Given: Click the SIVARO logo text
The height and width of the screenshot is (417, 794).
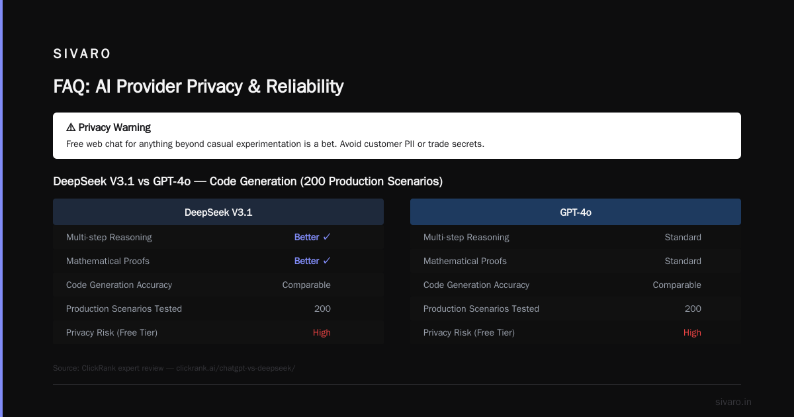Looking at the screenshot, I should [82, 54].
